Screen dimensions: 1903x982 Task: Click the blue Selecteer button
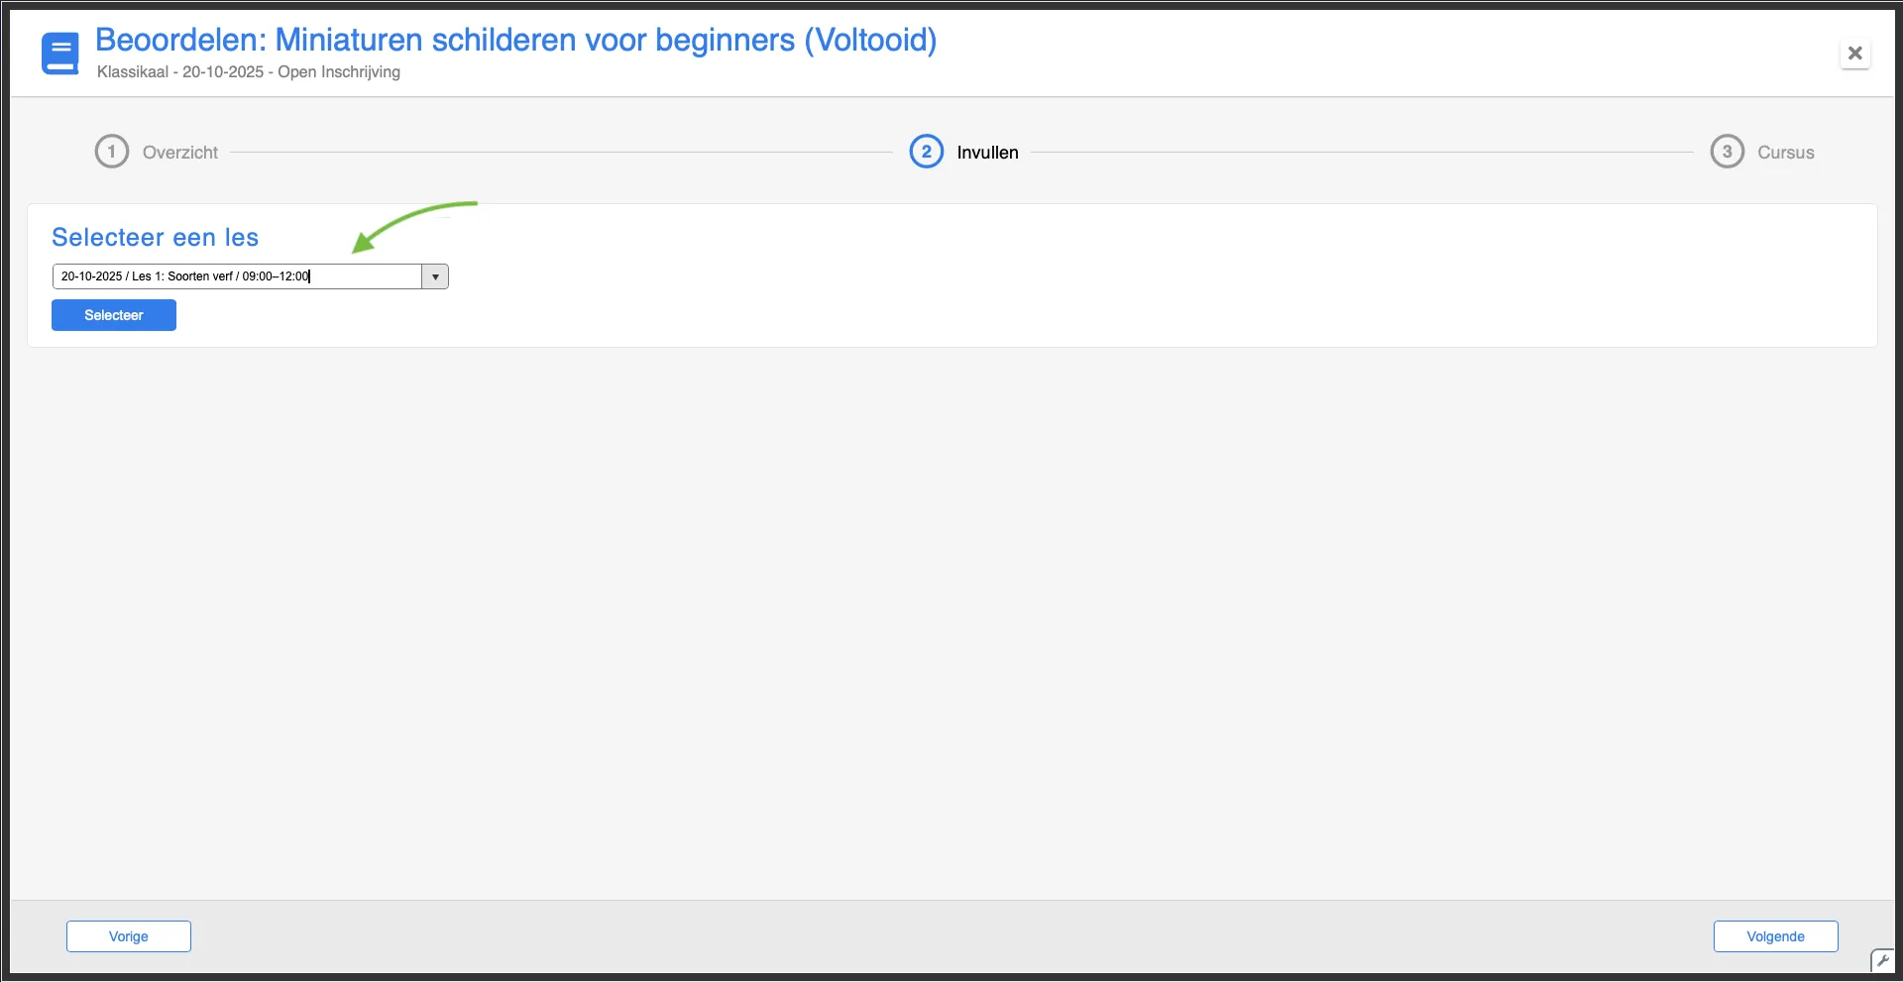pyautogui.click(x=114, y=315)
